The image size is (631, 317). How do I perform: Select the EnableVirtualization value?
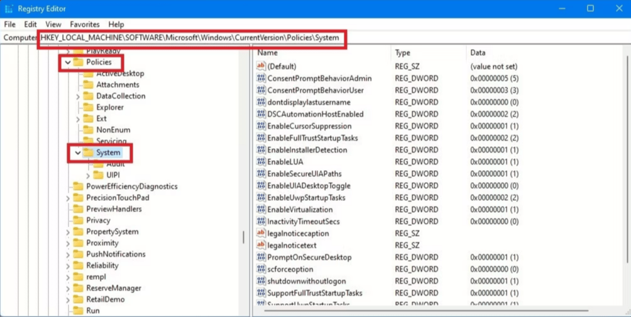click(x=300, y=210)
